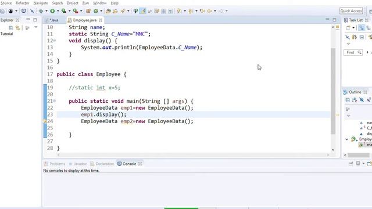Click the Previous Annotation icon
The width and height of the screenshot is (372, 209).
tap(191, 11)
